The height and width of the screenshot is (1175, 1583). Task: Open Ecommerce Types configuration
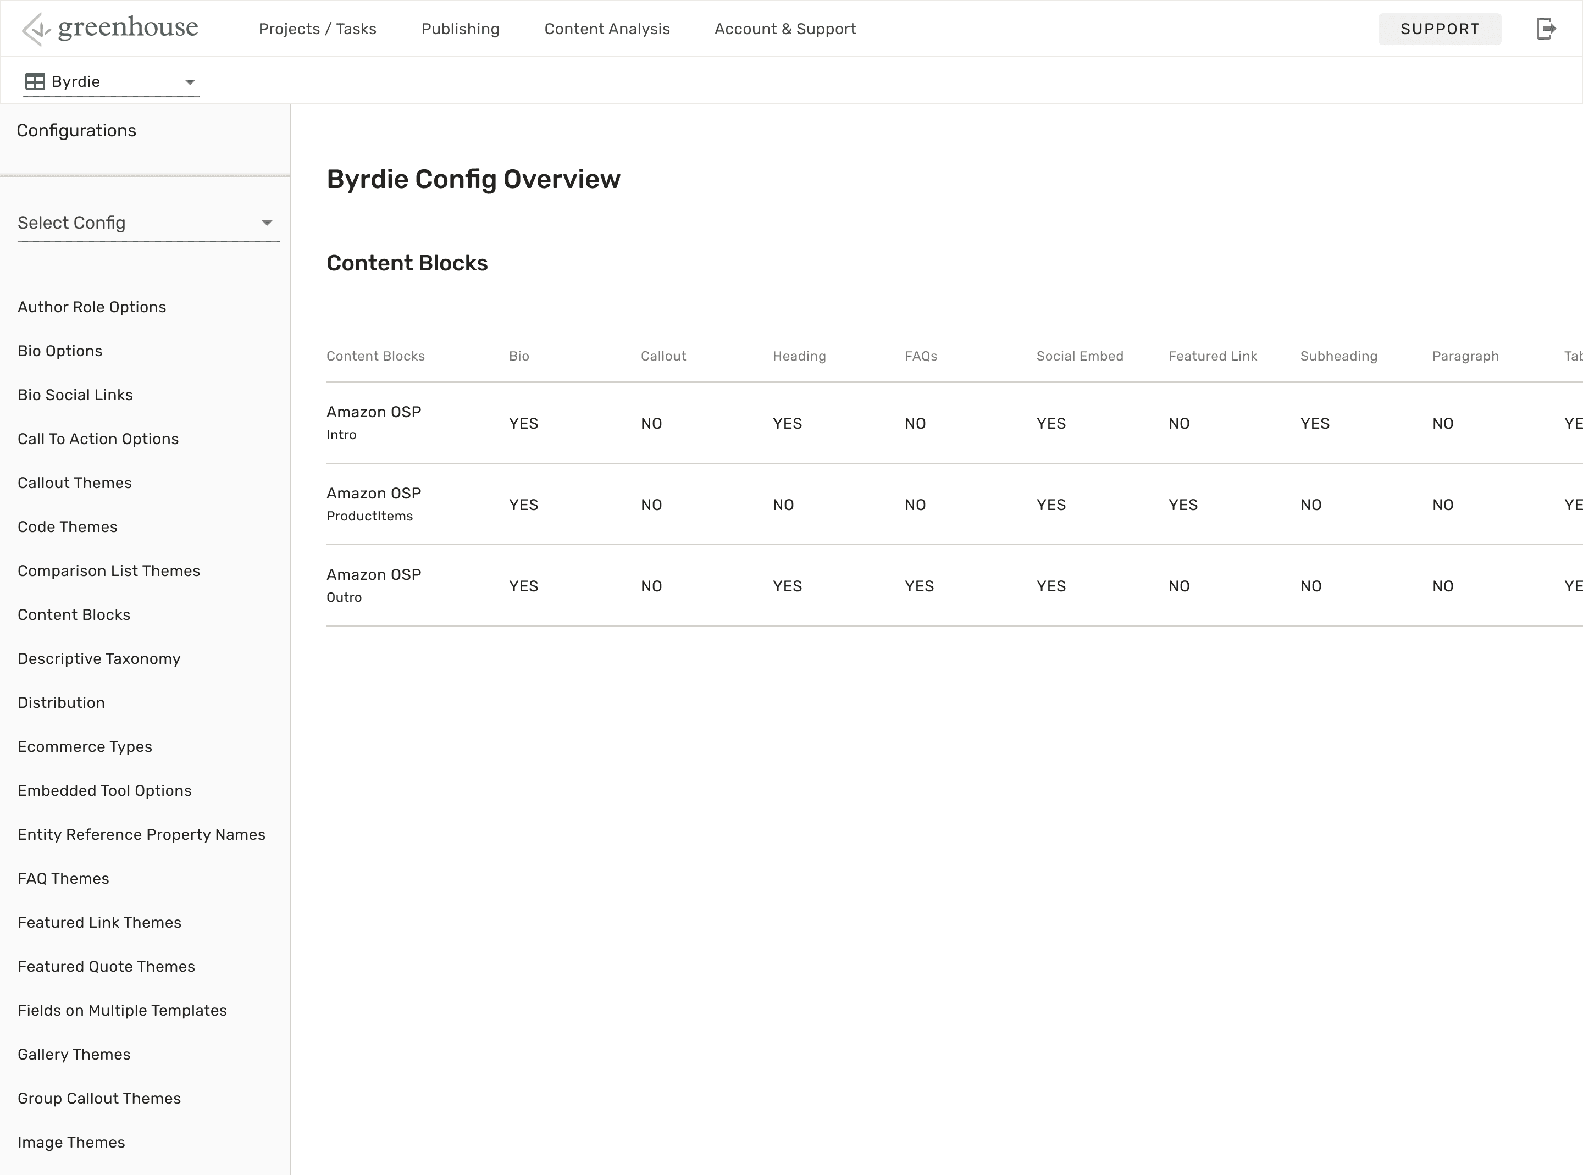[85, 747]
